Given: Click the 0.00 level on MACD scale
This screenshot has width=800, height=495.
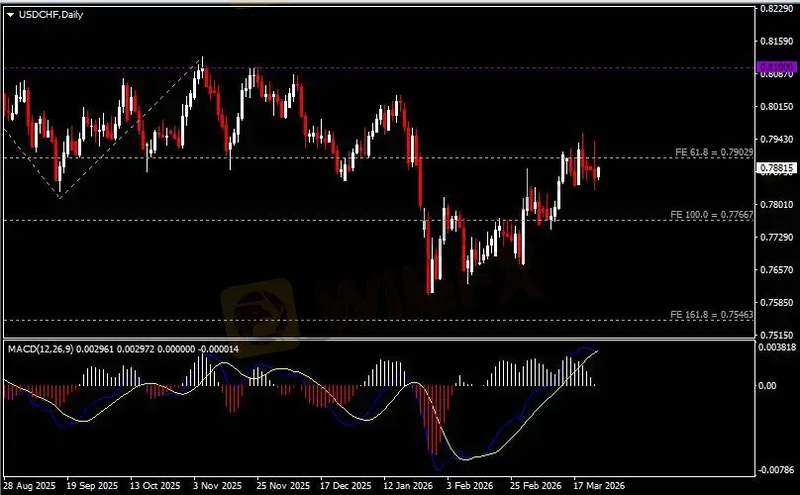Looking at the screenshot, I should pyautogui.click(x=768, y=385).
